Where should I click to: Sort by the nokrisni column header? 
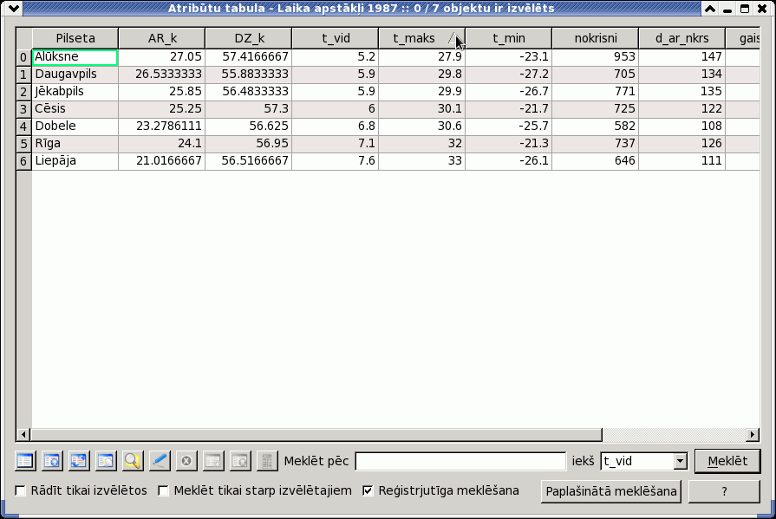pyautogui.click(x=596, y=38)
